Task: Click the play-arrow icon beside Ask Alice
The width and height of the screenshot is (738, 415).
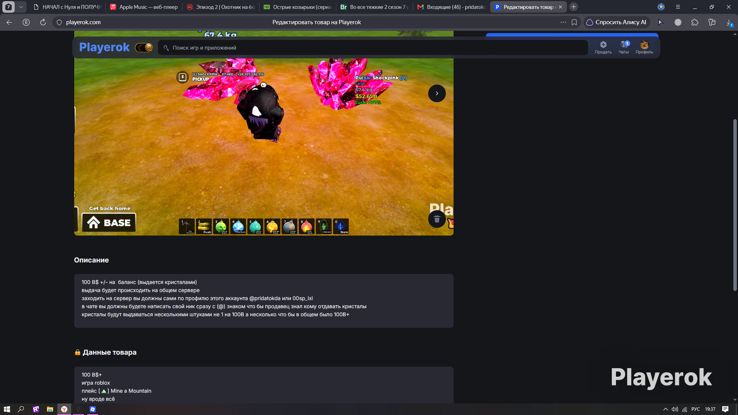Action: click(661, 22)
